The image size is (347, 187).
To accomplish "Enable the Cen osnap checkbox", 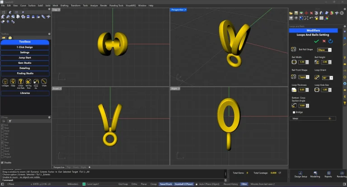I will click(2, 136).
